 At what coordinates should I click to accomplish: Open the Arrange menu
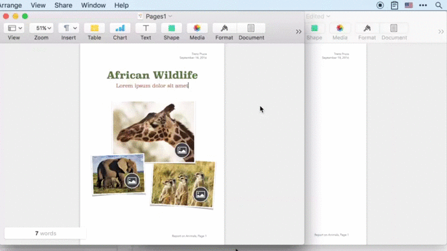point(10,5)
